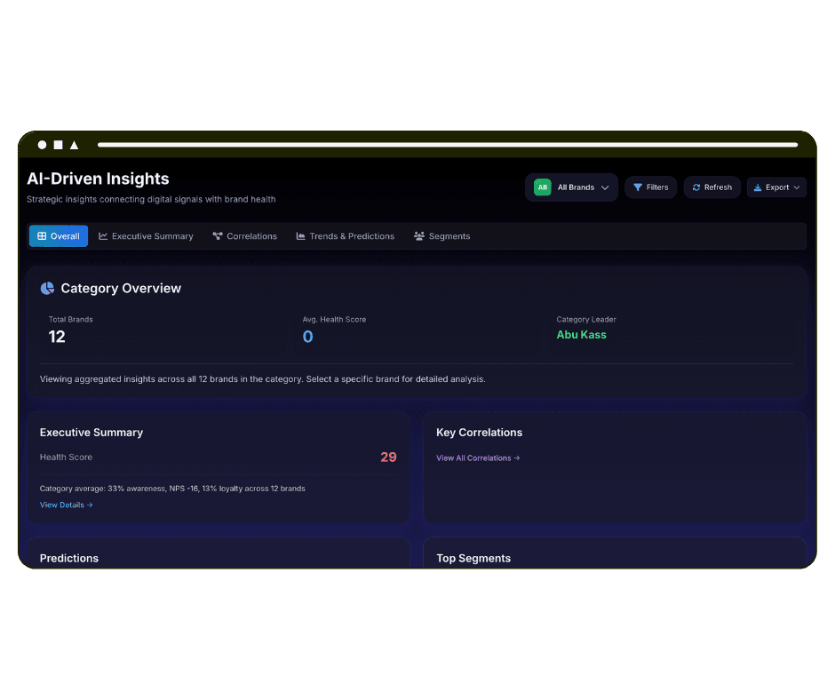Click the grid icon in Overall tab

coord(42,236)
